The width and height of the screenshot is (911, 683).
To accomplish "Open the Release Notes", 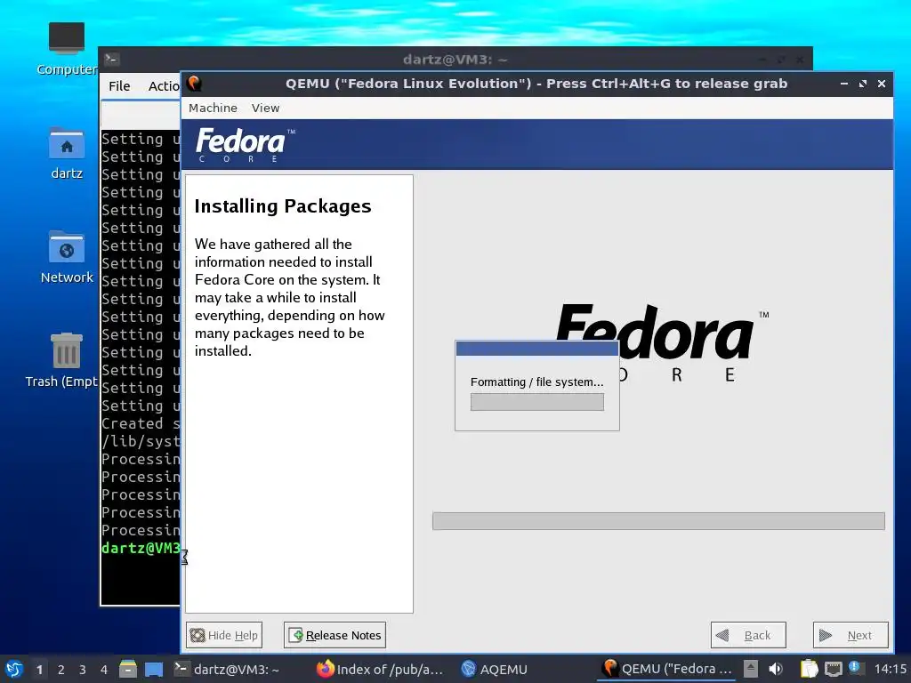I will pyautogui.click(x=335, y=635).
